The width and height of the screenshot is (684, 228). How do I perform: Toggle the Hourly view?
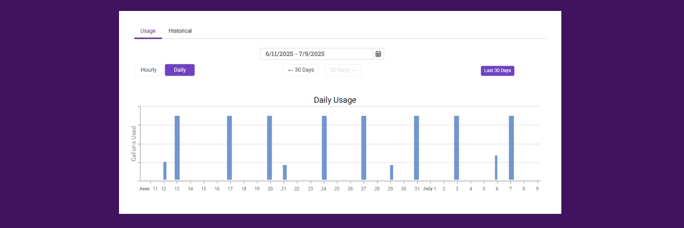point(149,70)
